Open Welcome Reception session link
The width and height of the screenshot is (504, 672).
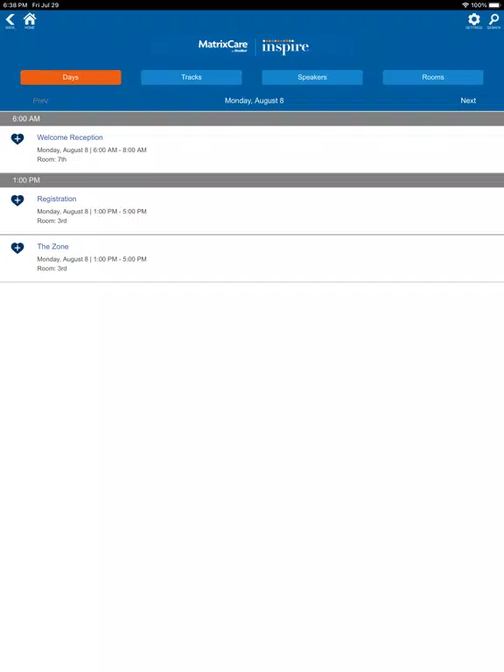(70, 137)
